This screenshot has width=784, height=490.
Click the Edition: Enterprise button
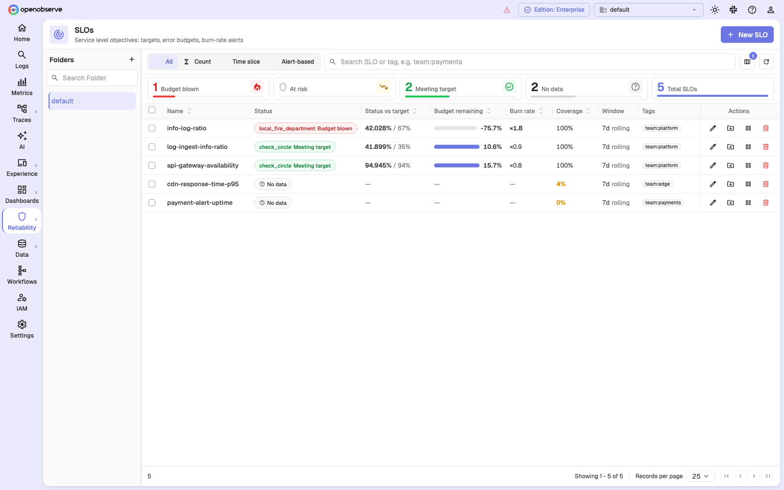click(x=554, y=10)
